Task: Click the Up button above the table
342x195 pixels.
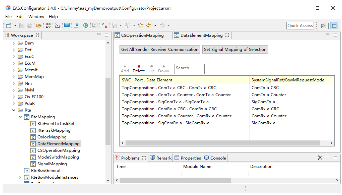Action: 152,69
